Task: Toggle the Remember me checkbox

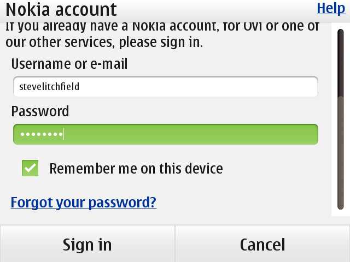Action: click(x=30, y=168)
